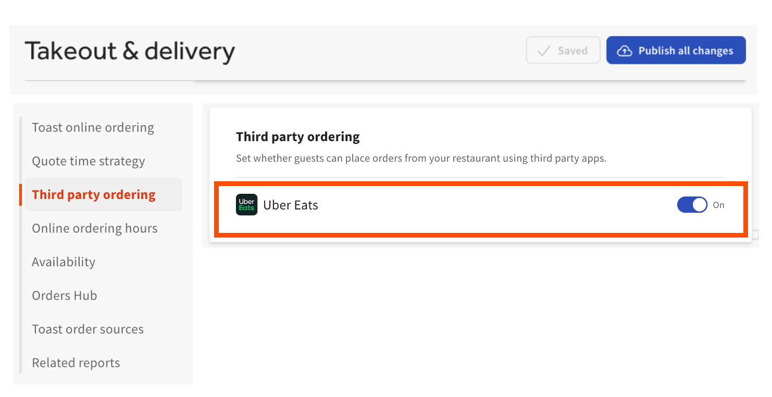Open Online ordering hours
The image size is (772, 397).
(95, 228)
